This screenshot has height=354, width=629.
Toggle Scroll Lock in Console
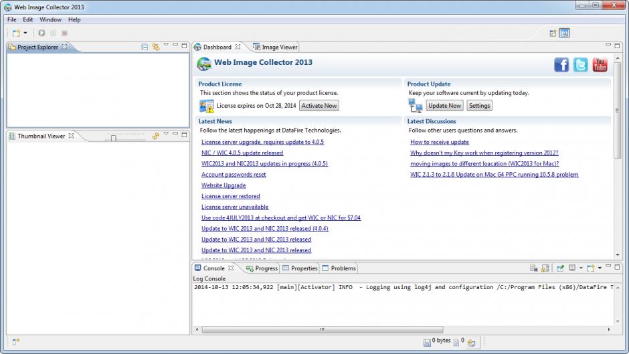point(545,268)
